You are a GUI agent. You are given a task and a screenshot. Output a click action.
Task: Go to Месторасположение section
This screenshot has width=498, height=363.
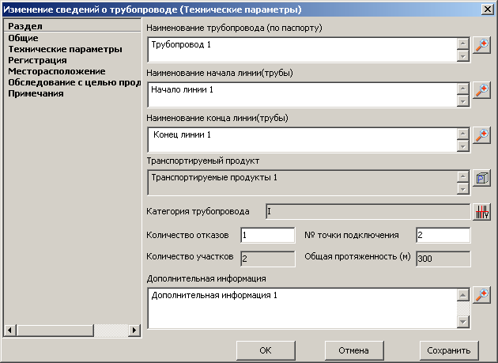(57, 71)
